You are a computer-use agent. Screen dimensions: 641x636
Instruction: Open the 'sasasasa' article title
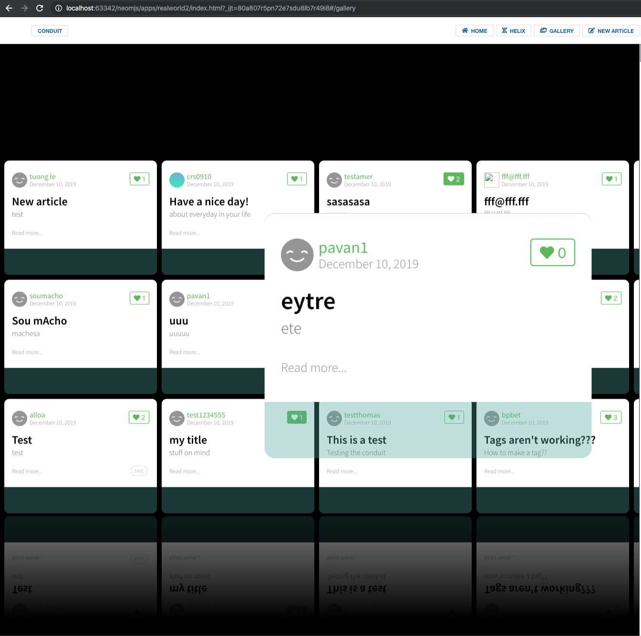click(348, 202)
